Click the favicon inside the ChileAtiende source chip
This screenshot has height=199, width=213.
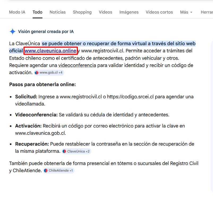pyautogui.click(x=46, y=171)
